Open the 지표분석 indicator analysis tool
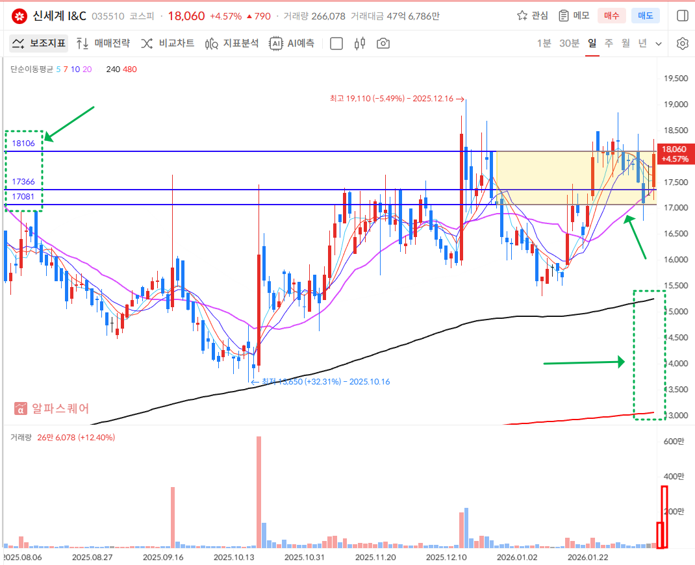The image size is (695, 565). [232, 44]
